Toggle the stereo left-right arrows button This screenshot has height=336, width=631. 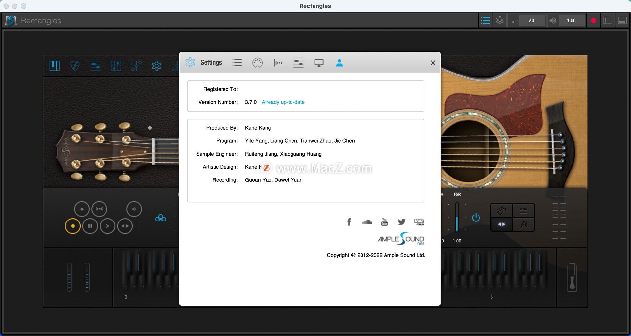[502, 224]
